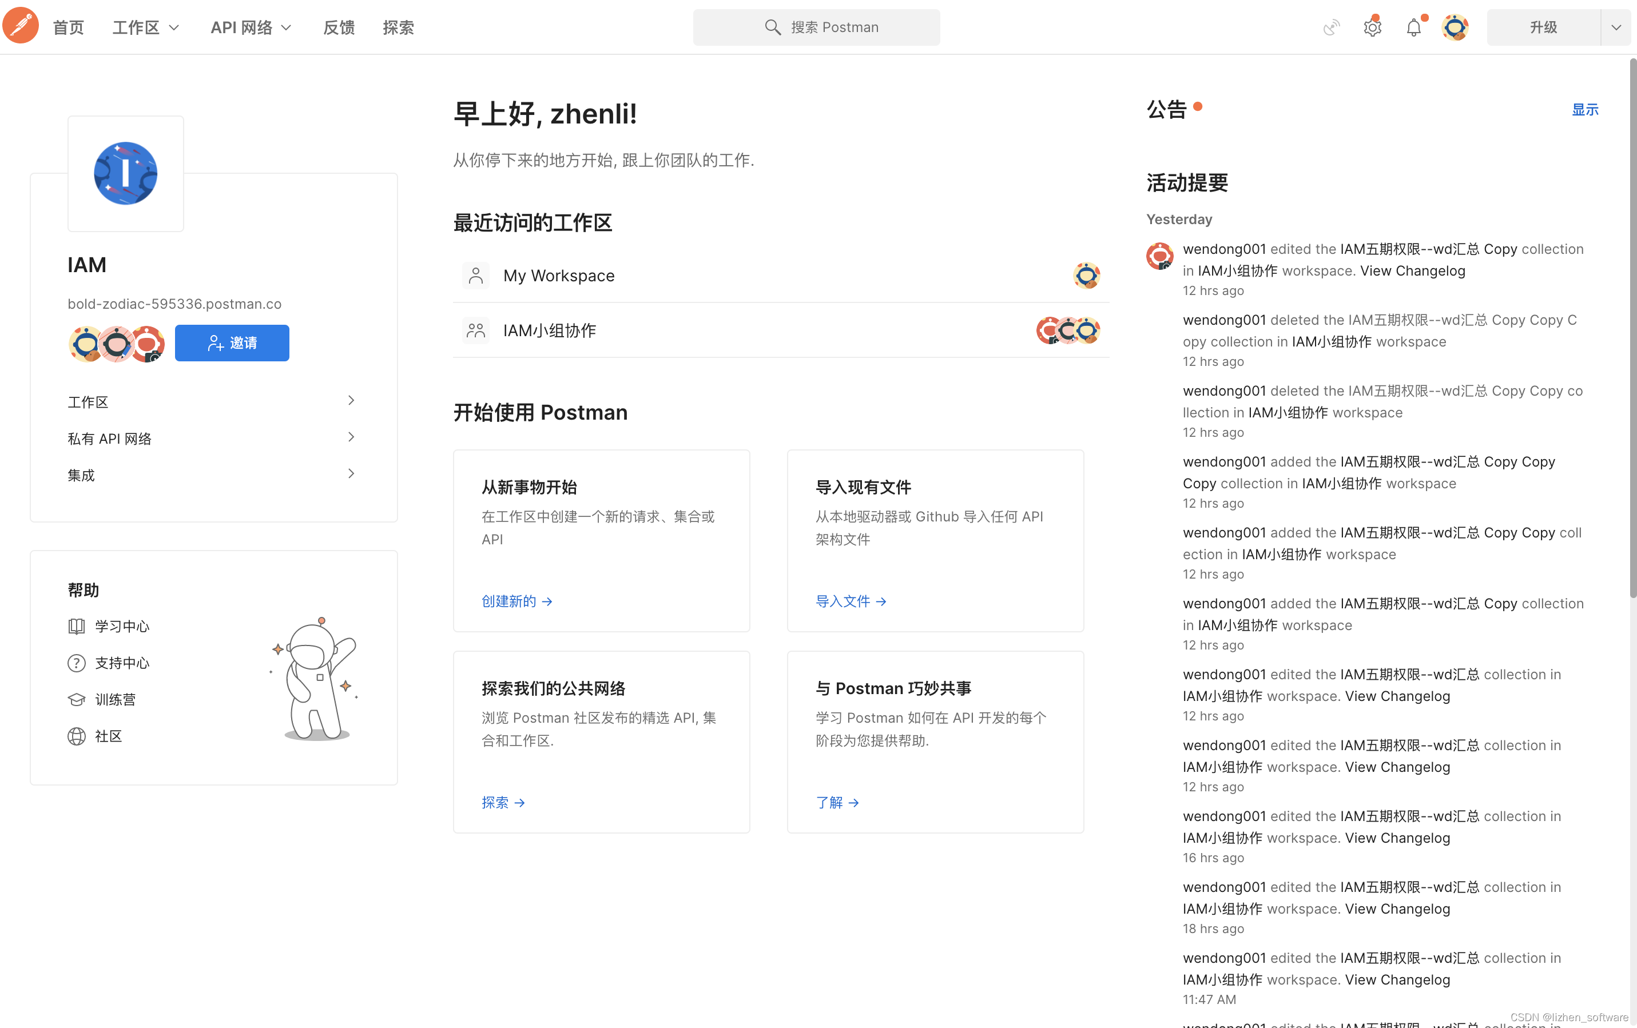
Task: Open the IAM小组协作 workspace entry
Action: (x=781, y=330)
